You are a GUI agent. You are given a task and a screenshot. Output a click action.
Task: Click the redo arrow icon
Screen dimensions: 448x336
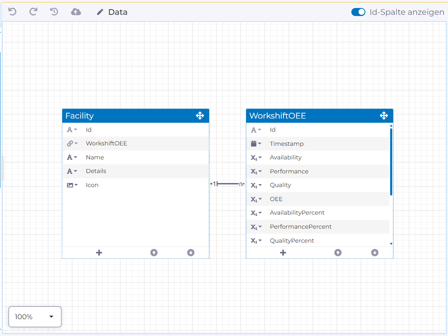[x=33, y=12]
